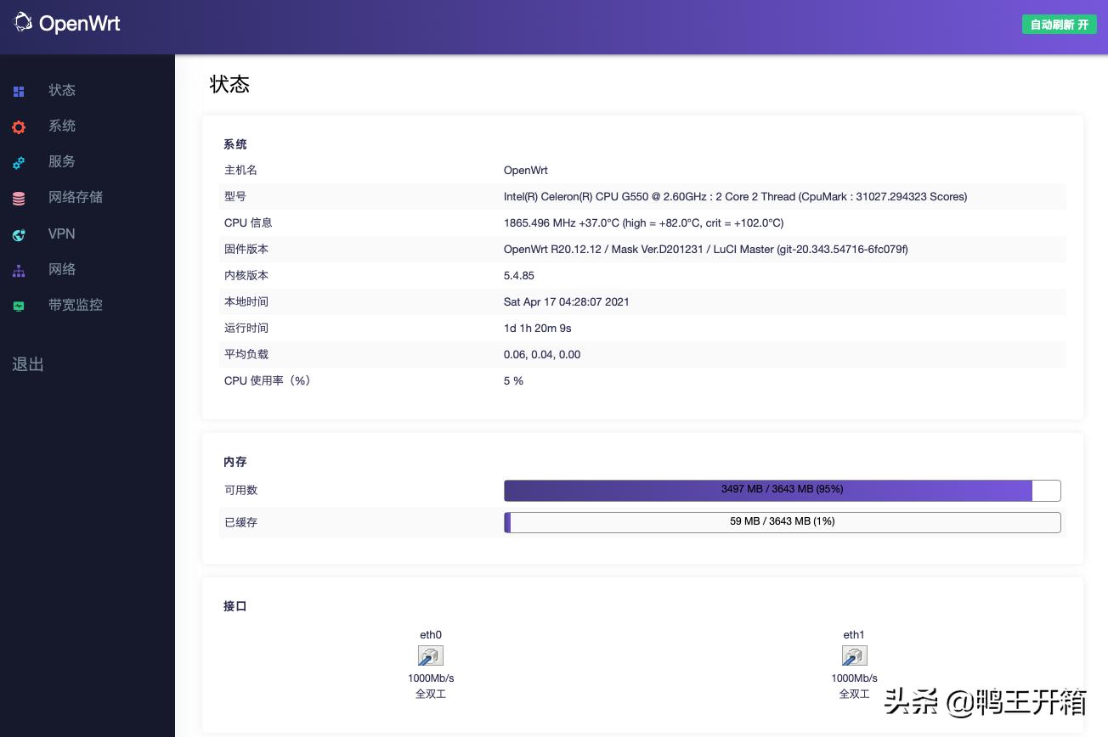The width and height of the screenshot is (1108, 737).
Task: Click the eth1 port connection icon
Action: coord(854,655)
